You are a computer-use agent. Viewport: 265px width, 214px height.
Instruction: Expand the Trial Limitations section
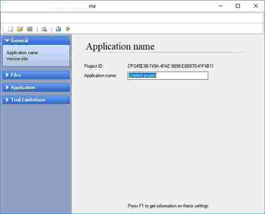pos(35,100)
